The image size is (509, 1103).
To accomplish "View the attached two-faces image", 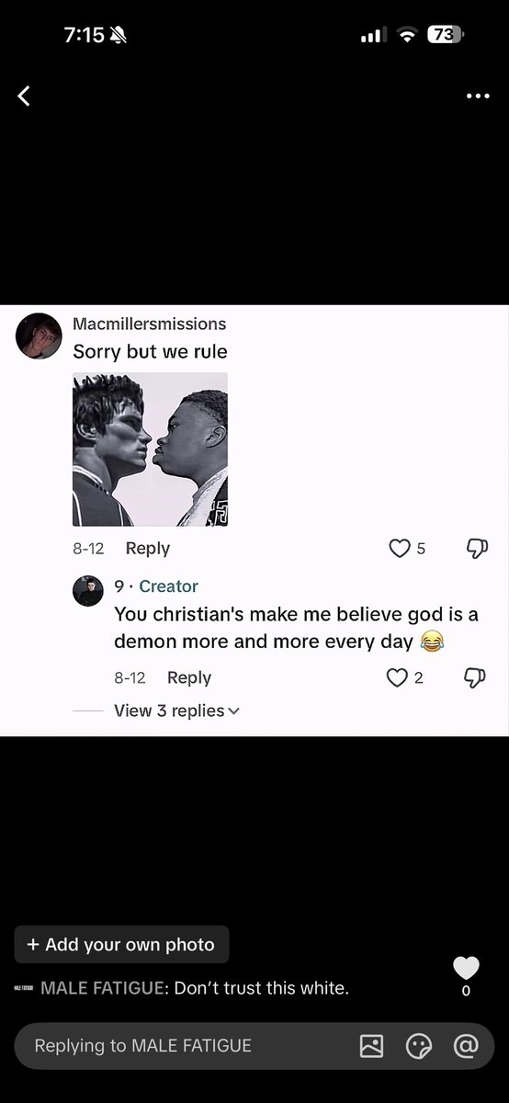I will tap(150, 449).
